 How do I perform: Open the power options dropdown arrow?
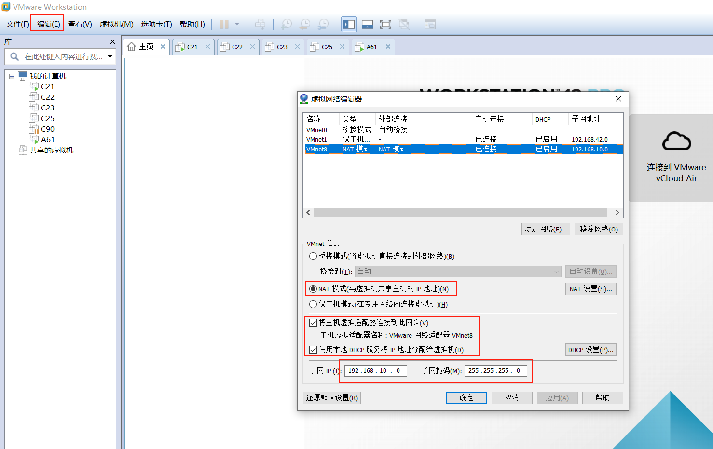(x=237, y=24)
